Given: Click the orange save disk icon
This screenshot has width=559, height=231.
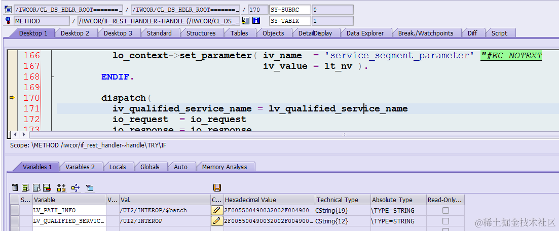Looking at the screenshot, I should point(216,187).
